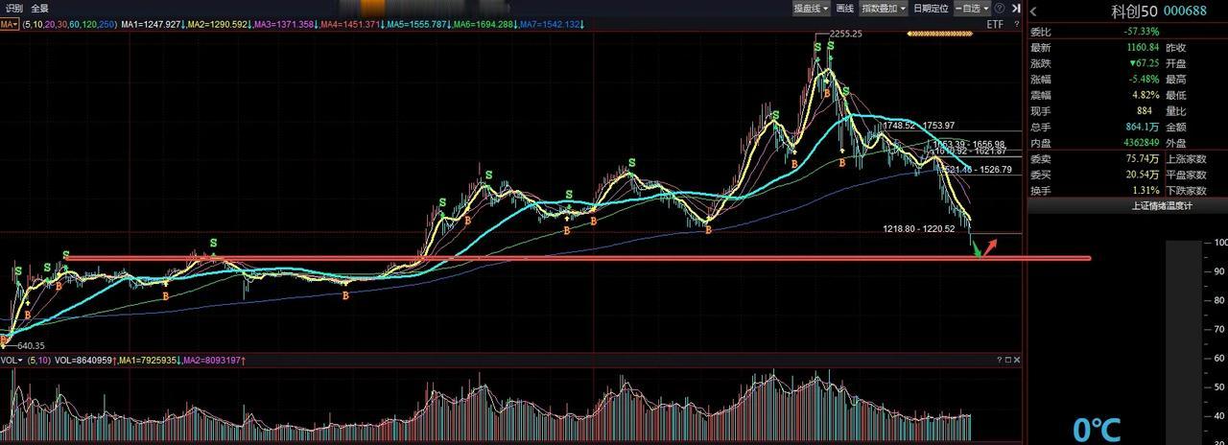Click the yellow chevron marker strip near chart top
1228x445 pixels.
click(x=940, y=34)
